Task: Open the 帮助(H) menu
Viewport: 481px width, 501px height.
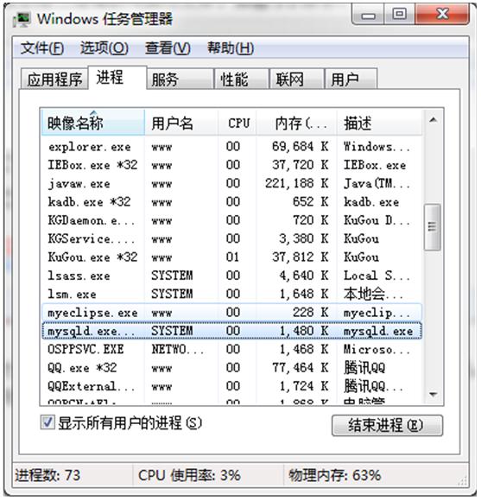Action: tap(231, 48)
